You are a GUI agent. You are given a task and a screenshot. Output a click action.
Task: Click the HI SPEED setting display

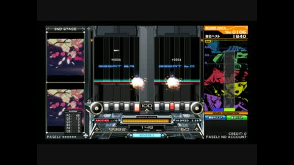[187, 121]
